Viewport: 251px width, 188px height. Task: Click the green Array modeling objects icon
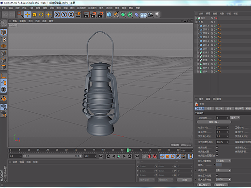coord(130,14)
